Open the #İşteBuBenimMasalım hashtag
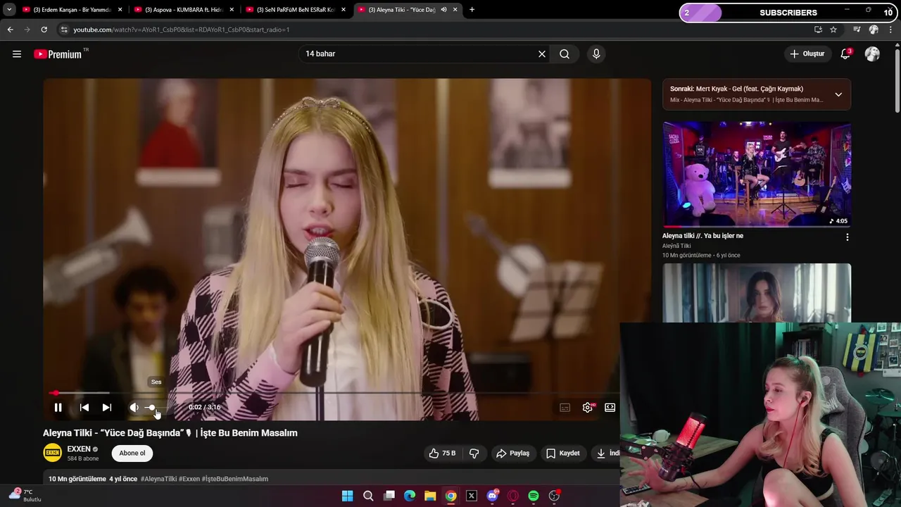901x507 pixels. coord(235,479)
